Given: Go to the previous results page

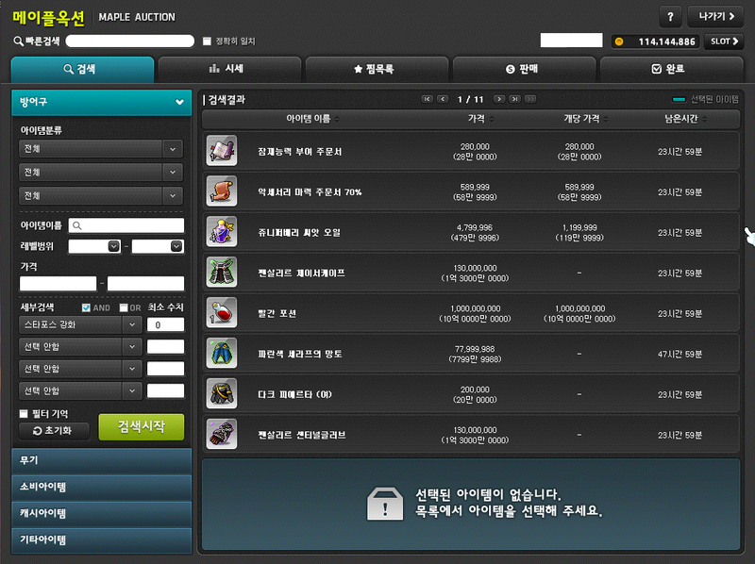Looking at the screenshot, I should pyautogui.click(x=443, y=99).
